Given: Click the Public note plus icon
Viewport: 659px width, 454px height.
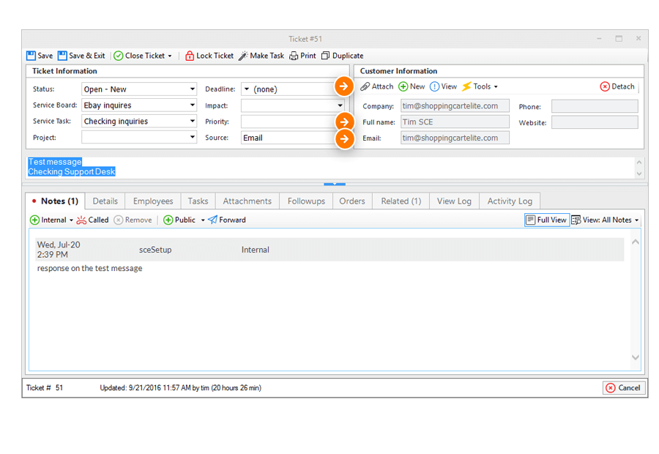Looking at the screenshot, I should [168, 220].
